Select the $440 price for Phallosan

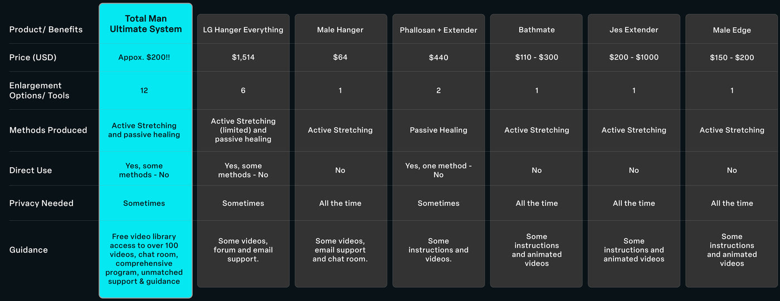click(438, 57)
